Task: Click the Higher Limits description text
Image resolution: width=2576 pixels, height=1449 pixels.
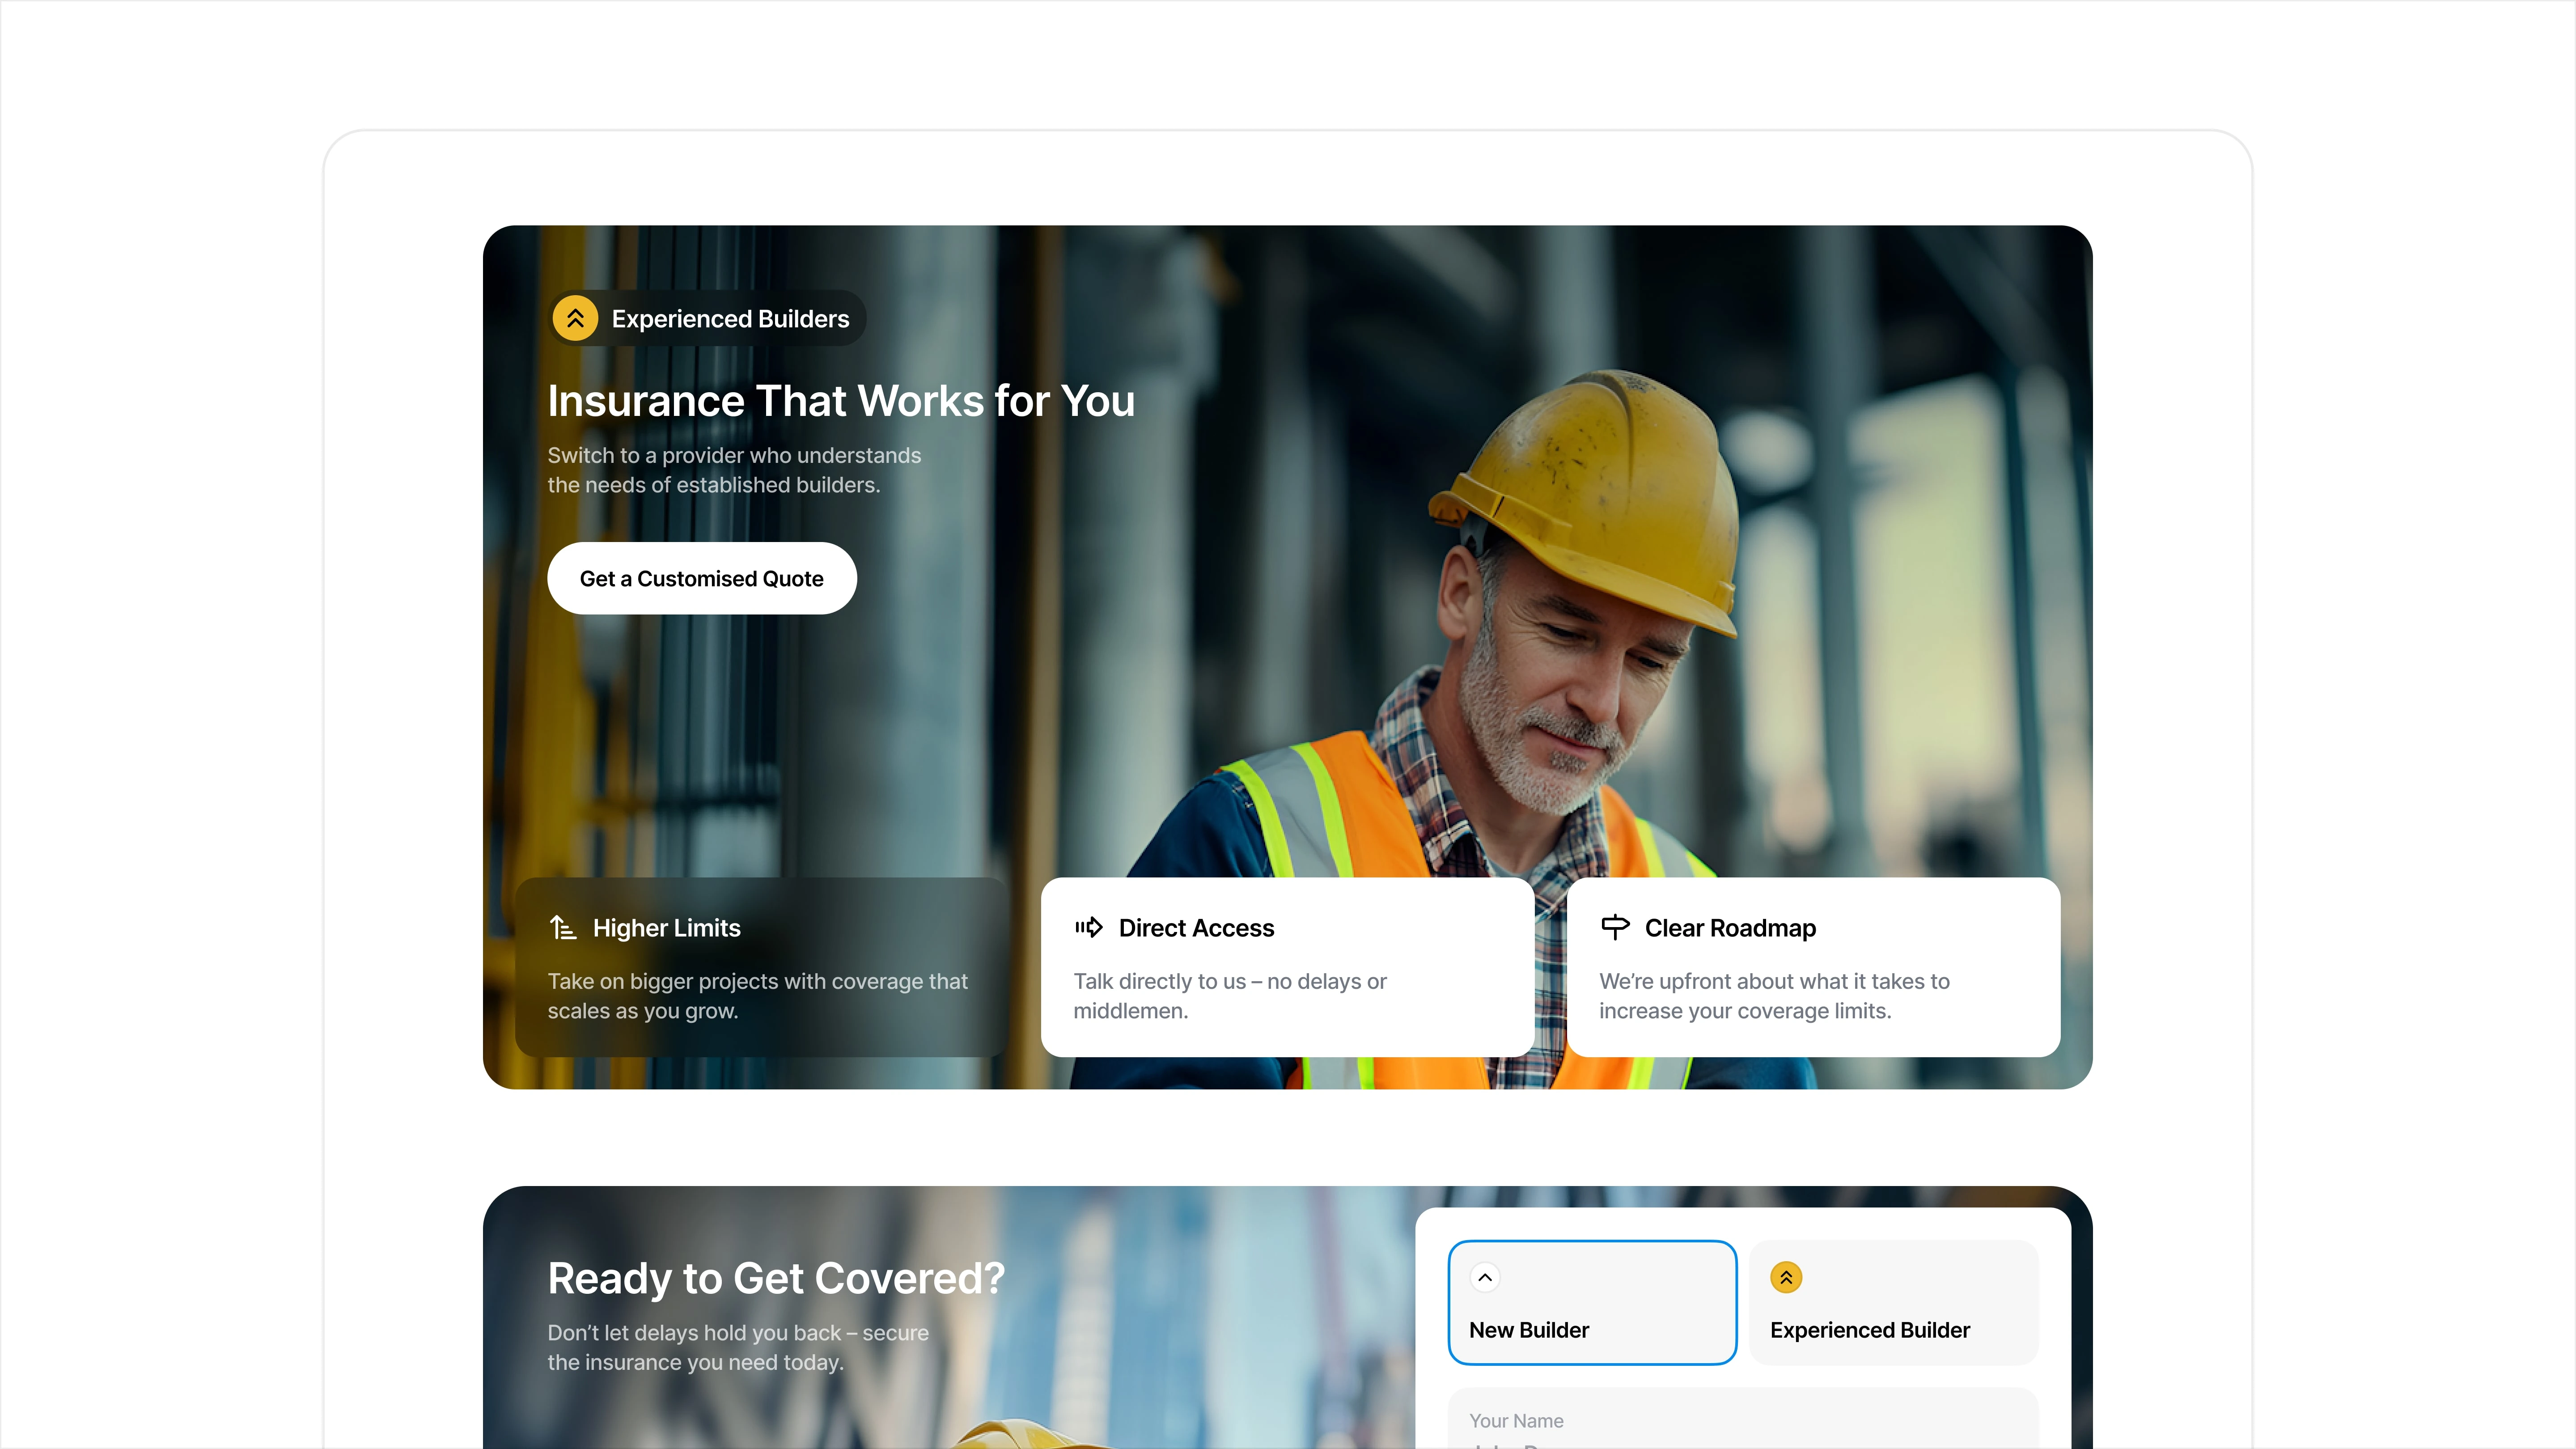Action: pos(757,996)
